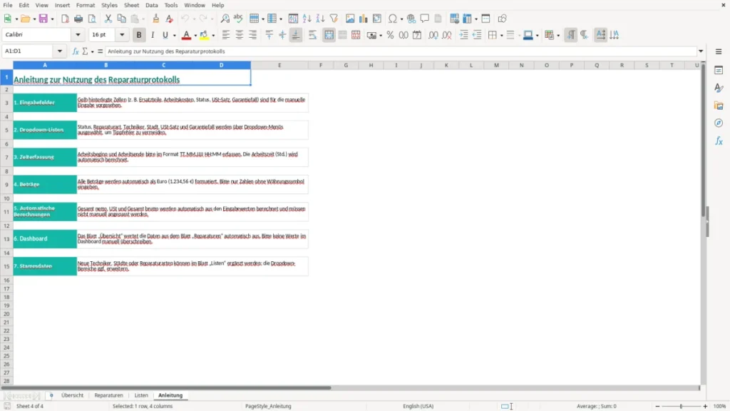Zoom in with the plus button
The image size is (730, 411).
[x=705, y=406]
